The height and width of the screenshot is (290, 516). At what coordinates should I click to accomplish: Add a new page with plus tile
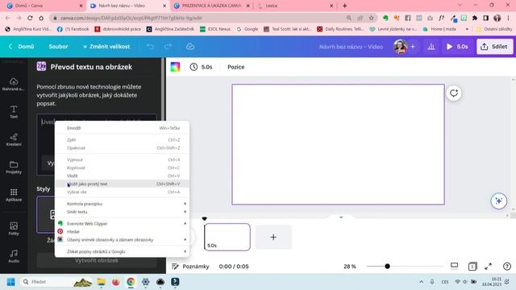tap(273, 237)
